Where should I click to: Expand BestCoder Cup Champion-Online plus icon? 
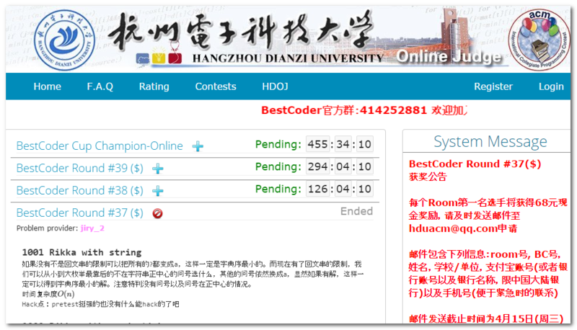(198, 146)
